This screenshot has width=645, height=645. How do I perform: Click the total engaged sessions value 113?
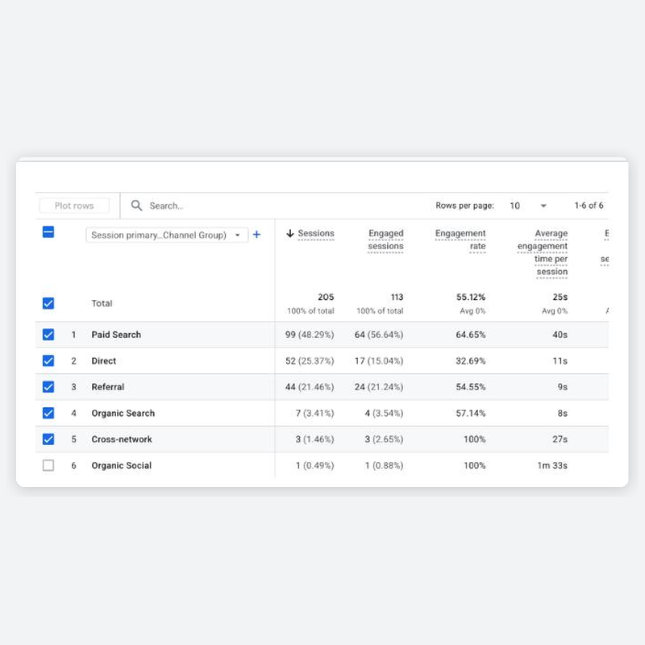(397, 297)
